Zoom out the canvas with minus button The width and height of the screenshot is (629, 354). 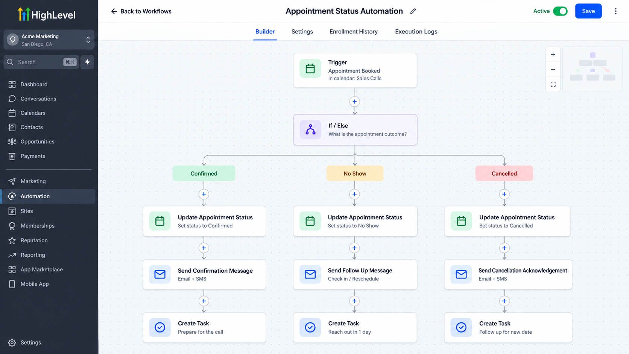point(553,69)
